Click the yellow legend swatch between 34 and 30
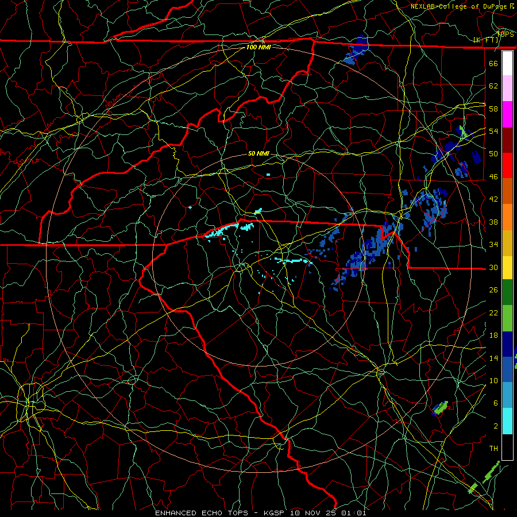Image resolution: width=517 pixels, height=517 pixels. [507, 267]
